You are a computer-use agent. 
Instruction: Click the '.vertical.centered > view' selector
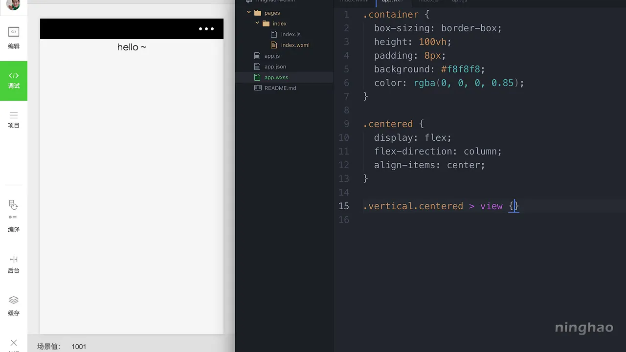click(433, 206)
